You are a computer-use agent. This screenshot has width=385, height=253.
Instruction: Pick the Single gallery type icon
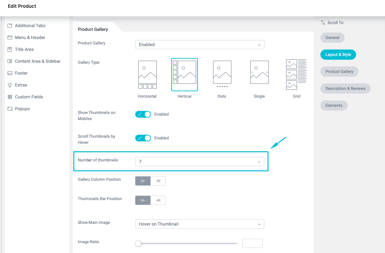(259, 72)
